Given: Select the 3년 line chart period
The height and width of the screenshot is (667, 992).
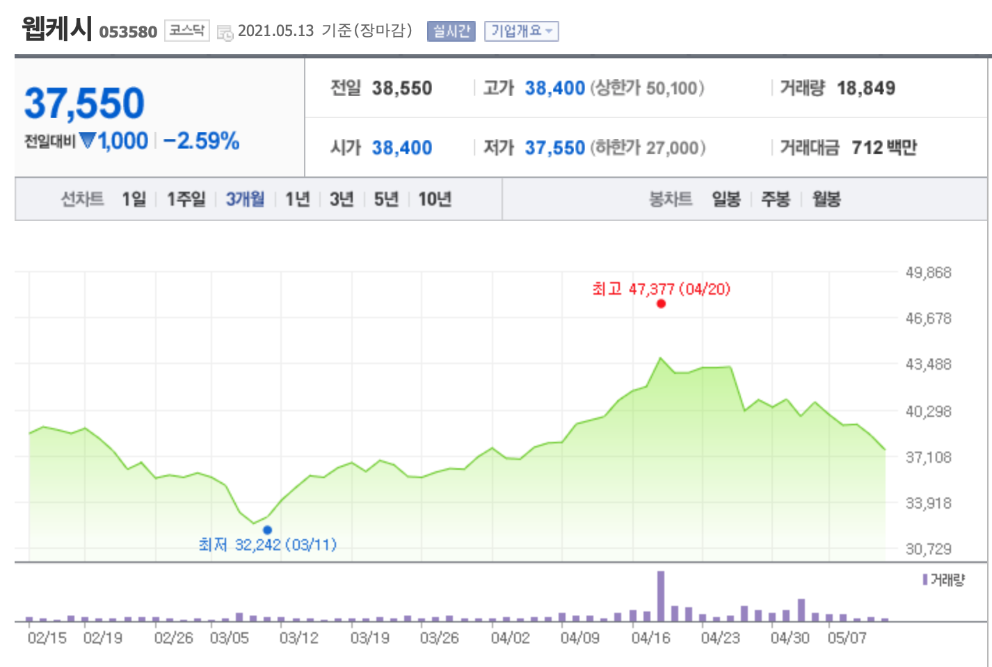Looking at the screenshot, I should 342,199.
